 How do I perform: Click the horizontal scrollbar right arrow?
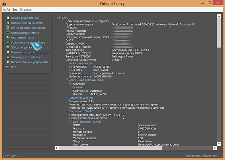(215, 148)
